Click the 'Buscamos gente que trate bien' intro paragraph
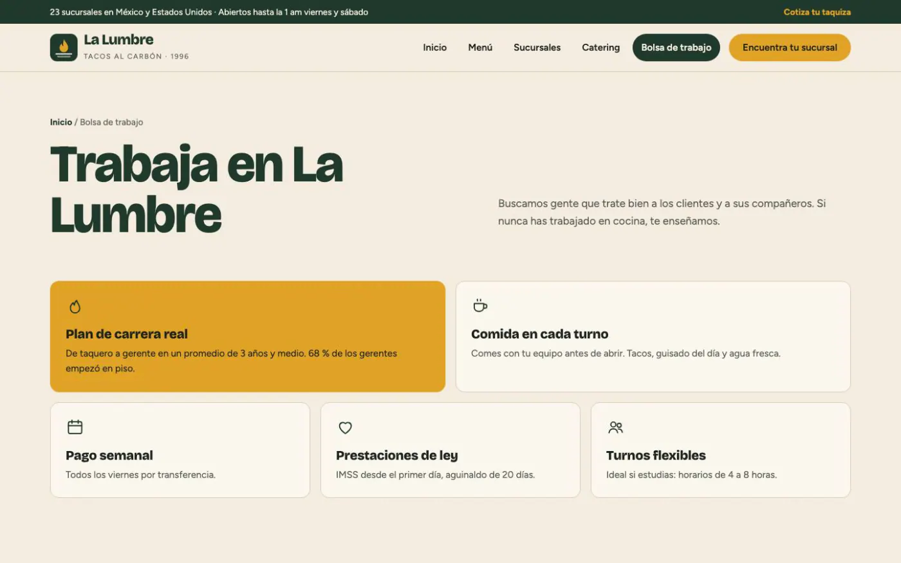901x563 pixels. coord(662,212)
